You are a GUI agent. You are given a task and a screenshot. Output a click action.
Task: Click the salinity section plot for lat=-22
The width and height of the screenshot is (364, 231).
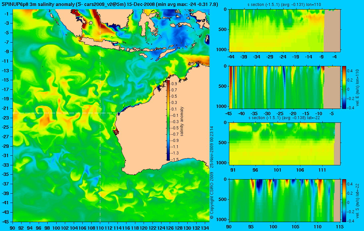[285, 144]
